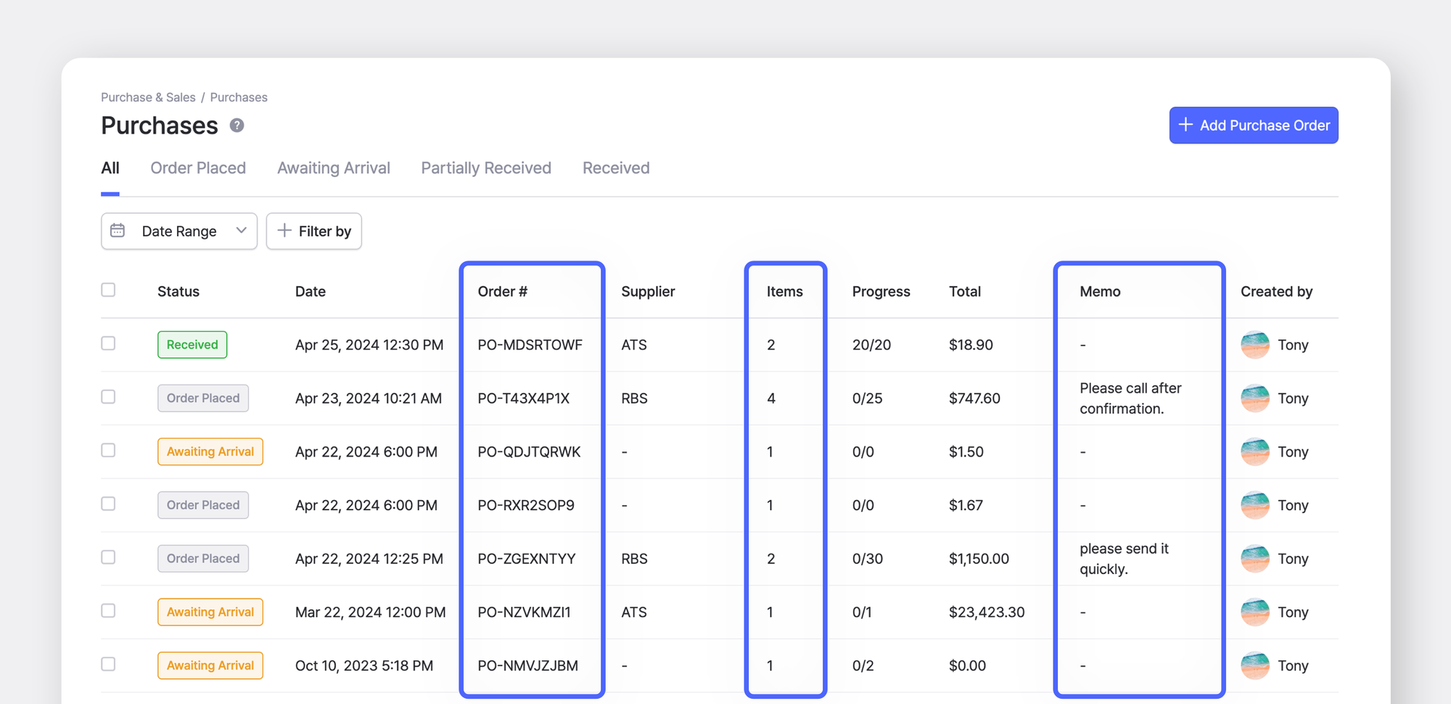Click the Received status badge on the first row
Image resolution: width=1451 pixels, height=704 pixels.
tap(192, 345)
